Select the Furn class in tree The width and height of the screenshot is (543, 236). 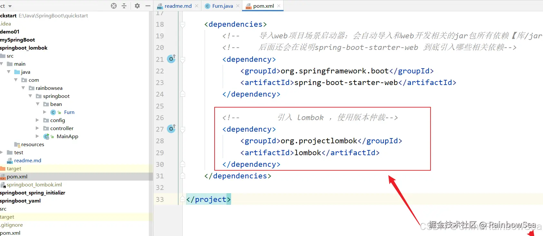[x=69, y=112]
